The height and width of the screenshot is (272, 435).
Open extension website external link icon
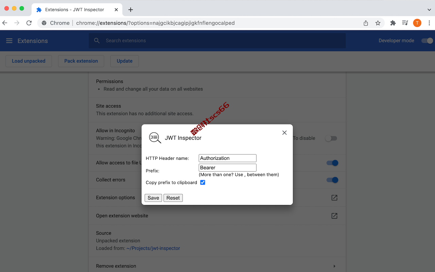[x=334, y=216]
